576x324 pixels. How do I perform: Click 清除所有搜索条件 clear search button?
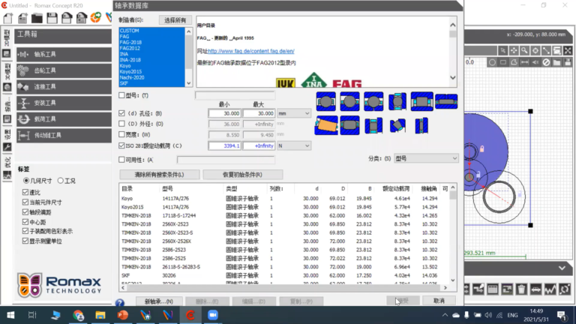[x=160, y=175]
